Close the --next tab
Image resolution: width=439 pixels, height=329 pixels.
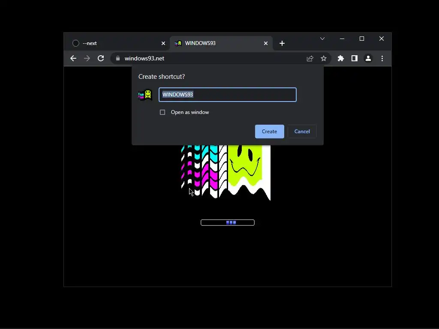click(163, 43)
